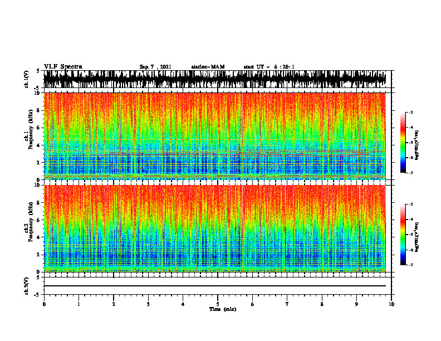Click the "VLF Spectra" plot title

[63, 67]
